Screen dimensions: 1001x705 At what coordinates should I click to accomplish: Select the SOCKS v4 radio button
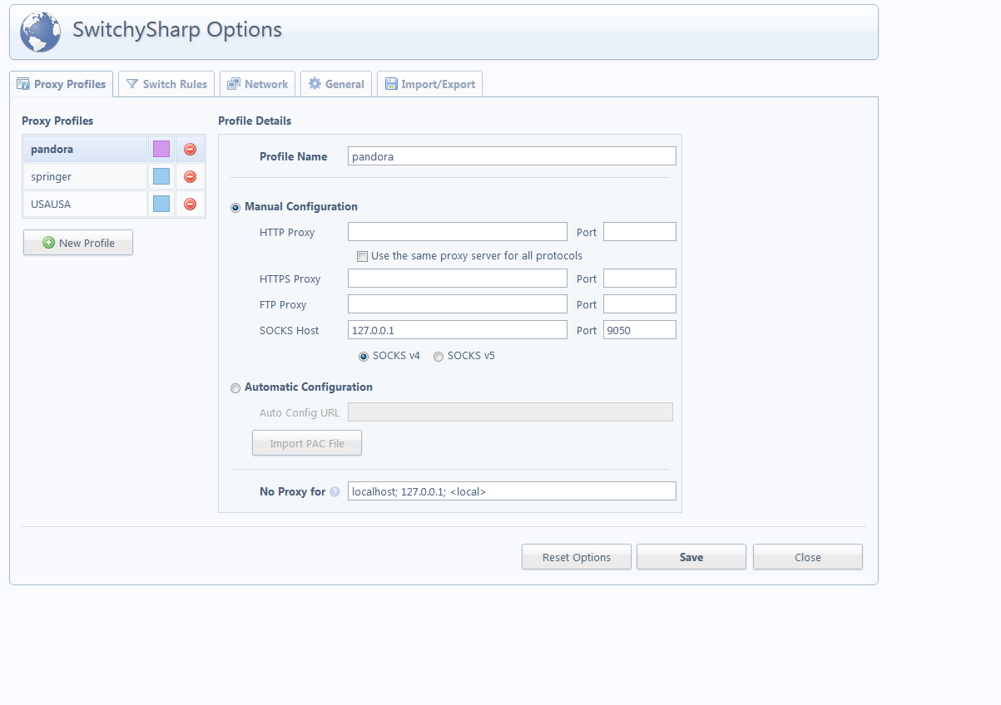(364, 357)
